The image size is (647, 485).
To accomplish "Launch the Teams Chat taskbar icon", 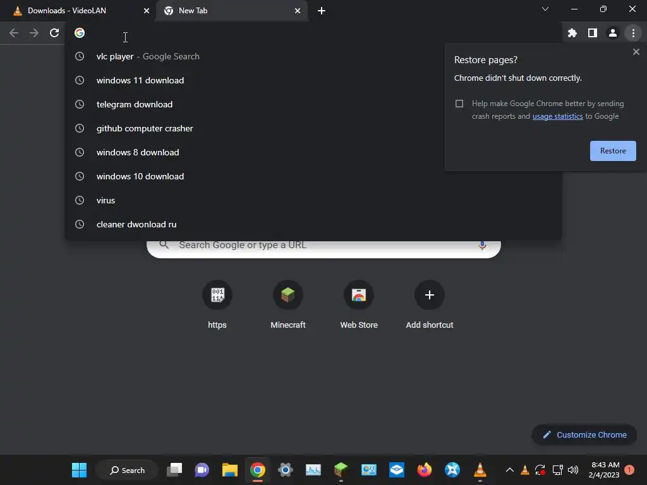I will click(x=202, y=470).
